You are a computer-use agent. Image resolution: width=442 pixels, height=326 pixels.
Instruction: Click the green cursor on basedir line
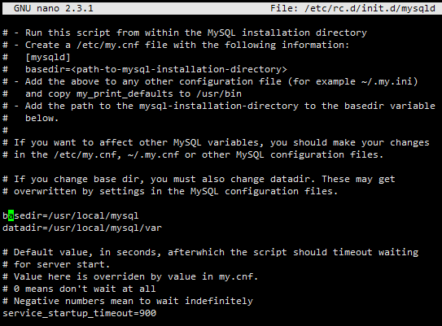tap(11, 215)
